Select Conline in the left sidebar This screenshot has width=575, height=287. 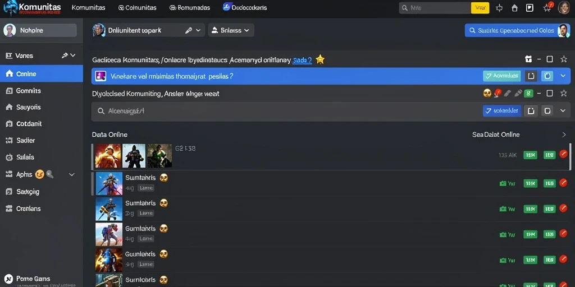pos(42,73)
